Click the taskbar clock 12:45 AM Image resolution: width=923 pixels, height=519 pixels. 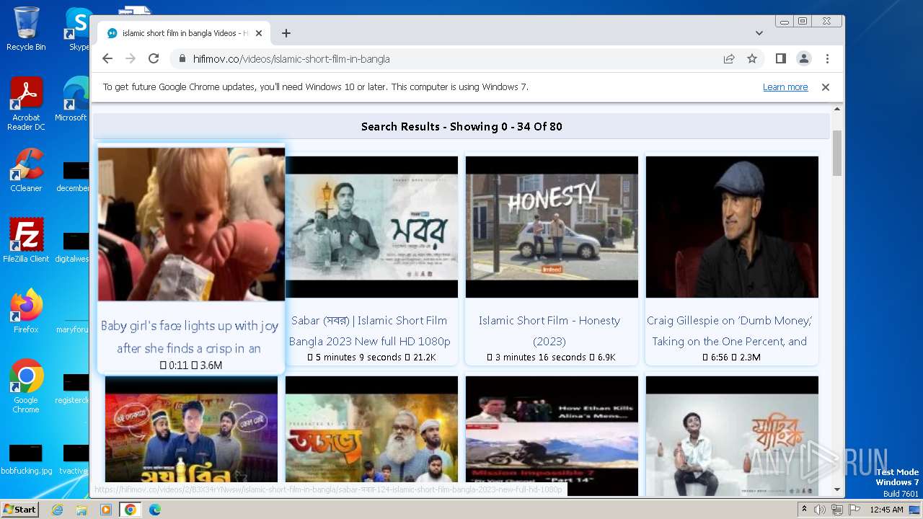[886, 510]
